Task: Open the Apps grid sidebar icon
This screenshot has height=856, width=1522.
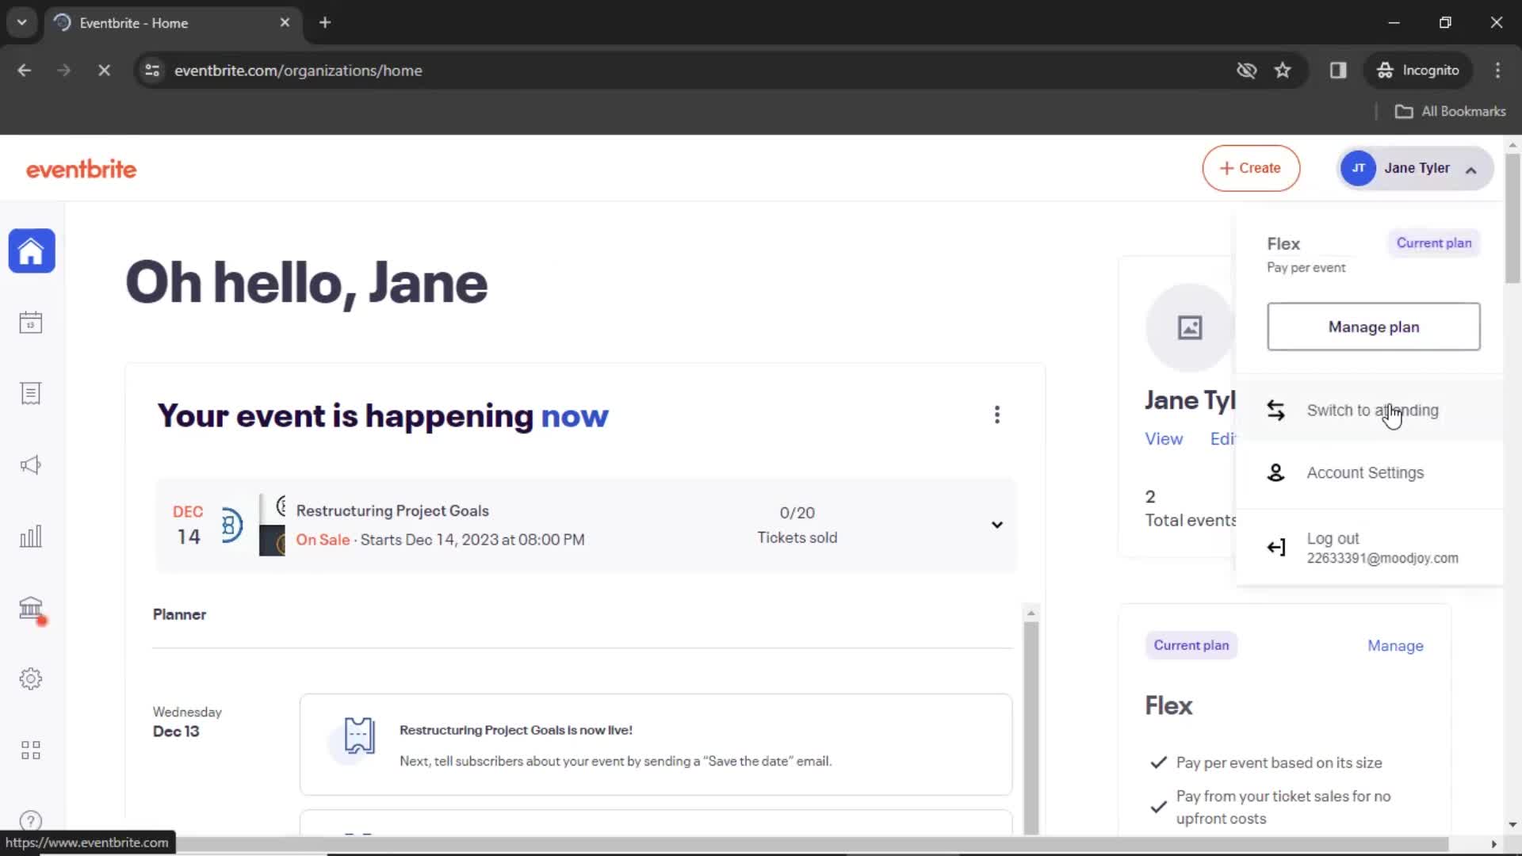Action: pyautogui.click(x=31, y=750)
